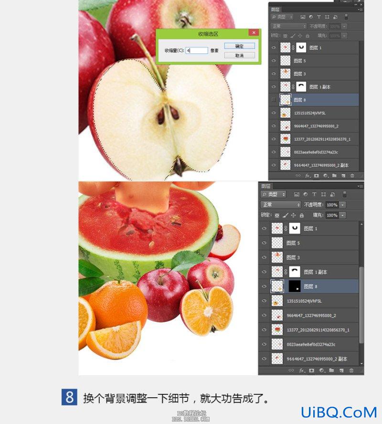Viewport: 382px width, 424px height.
Task: Toggle layer filter switch in lower Layers panel
Action: [x=344, y=194]
